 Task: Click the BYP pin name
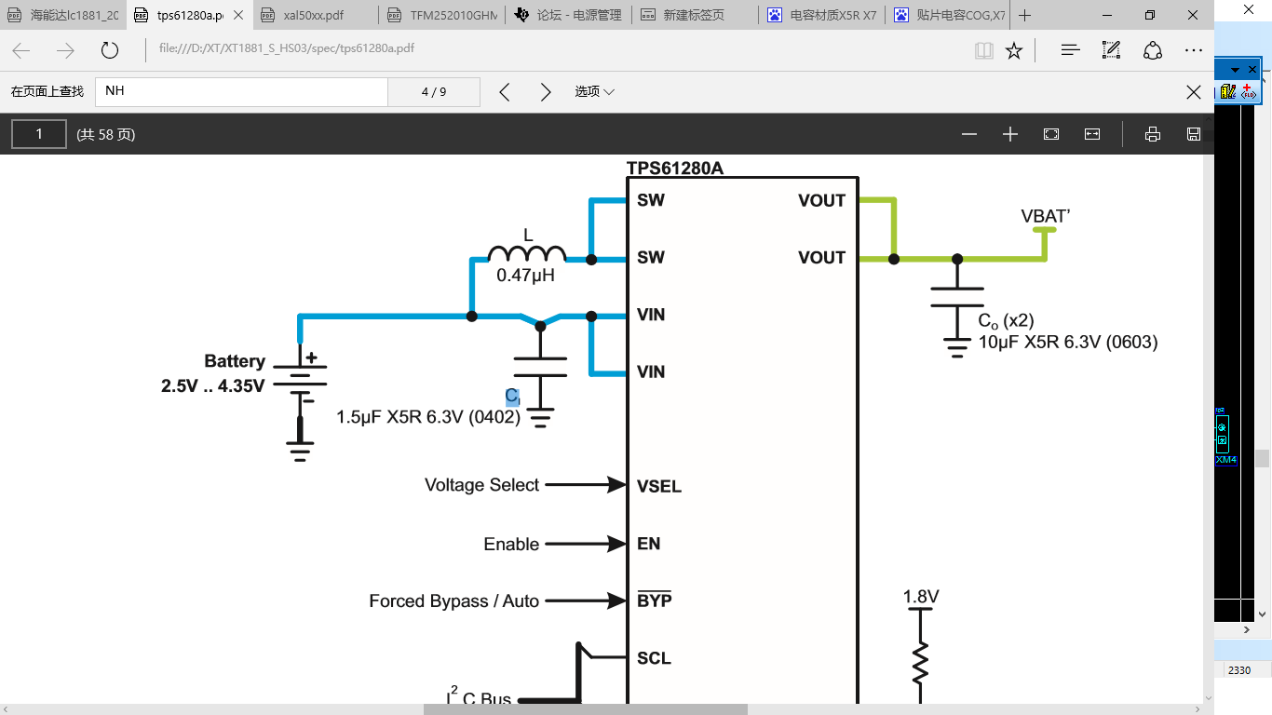click(654, 600)
